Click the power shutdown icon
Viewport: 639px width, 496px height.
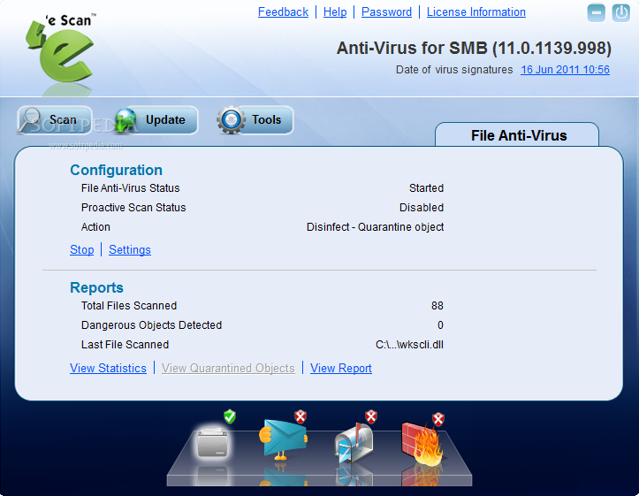[x=621, y=12]
